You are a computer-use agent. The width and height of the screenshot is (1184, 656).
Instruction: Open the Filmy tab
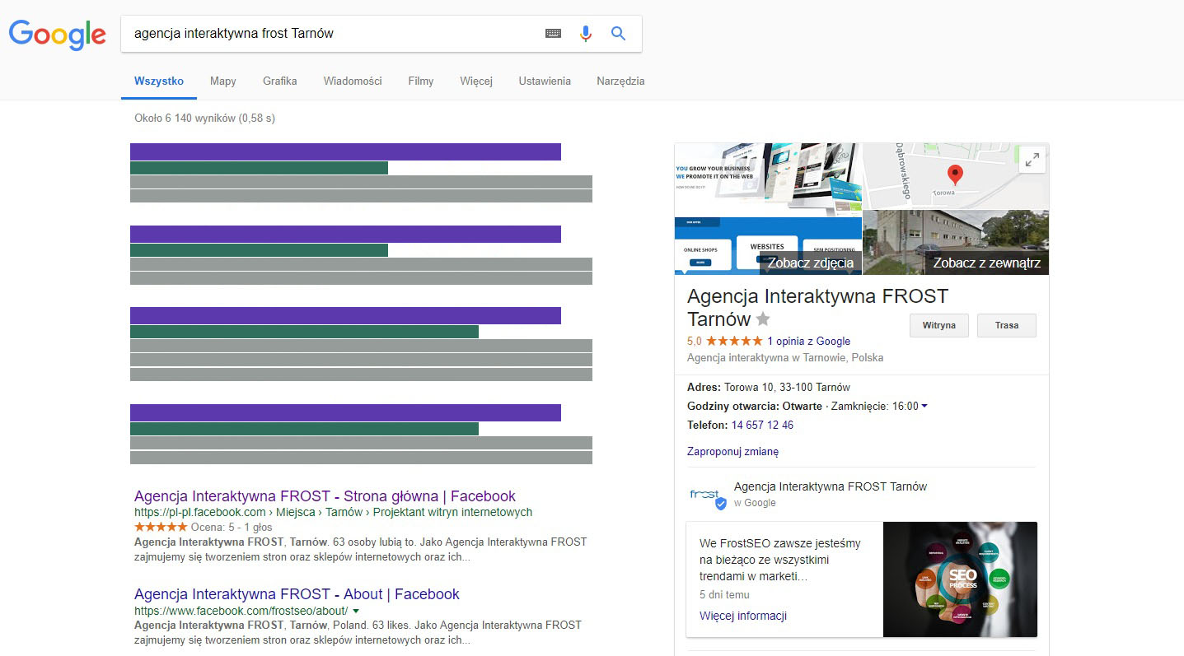coord(421,81)
